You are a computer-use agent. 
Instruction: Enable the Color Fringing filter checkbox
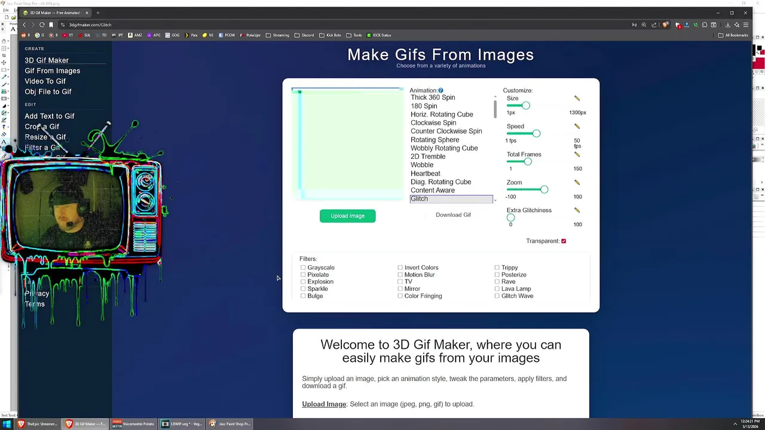click(x=400, y=296)
